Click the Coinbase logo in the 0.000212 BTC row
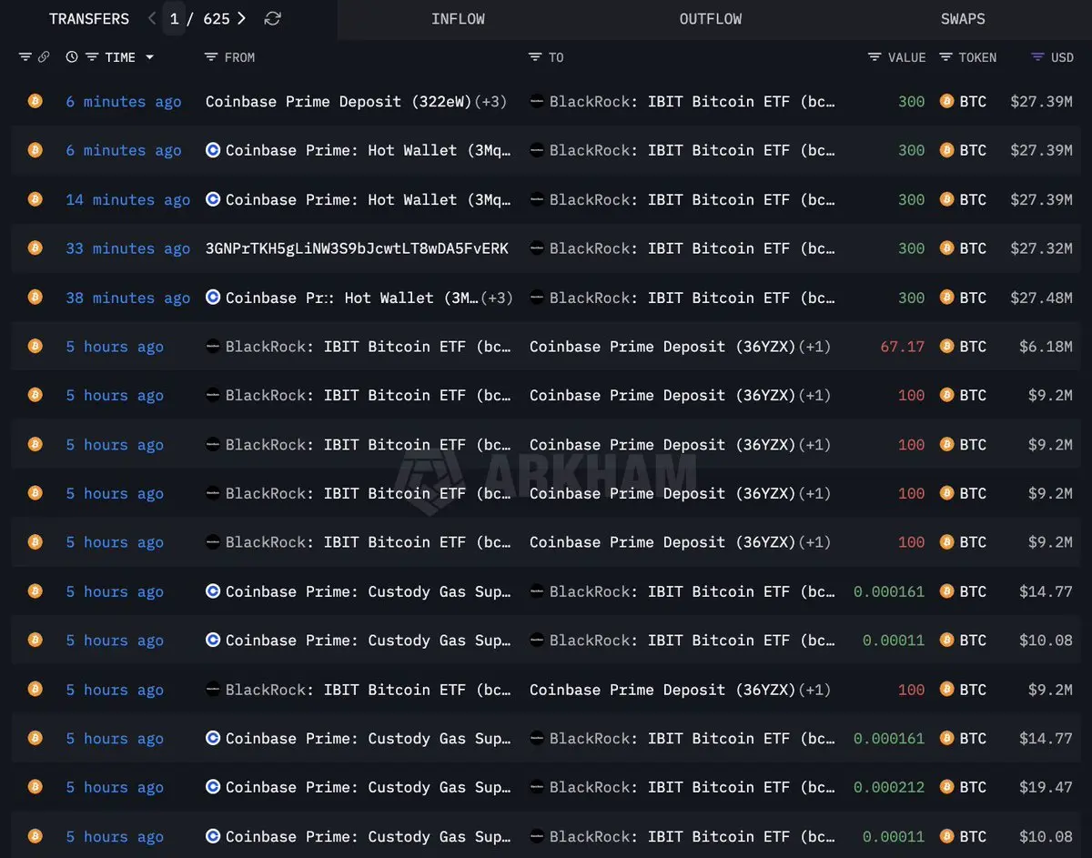Screen dimensions: 1092x858 pyautogui.click(x=213, y=787)
